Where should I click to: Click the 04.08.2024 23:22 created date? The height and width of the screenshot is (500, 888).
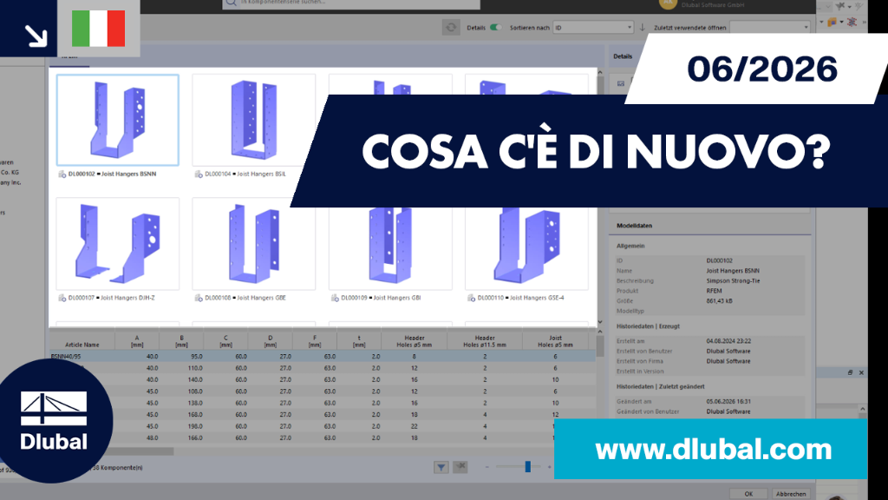[x=728, y=341]
